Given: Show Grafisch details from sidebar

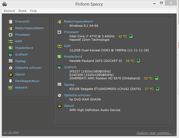Looking at the screenshot, I should 21,54.
